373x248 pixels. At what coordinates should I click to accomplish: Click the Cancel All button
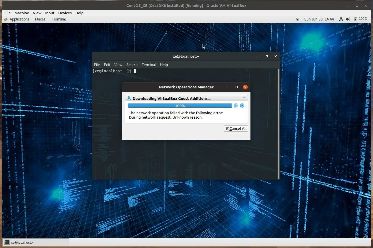[236, 129]
